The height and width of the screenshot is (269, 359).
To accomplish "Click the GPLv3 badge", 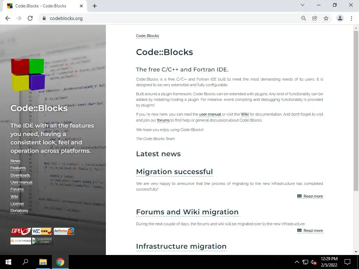I will (x=21, y=231).
